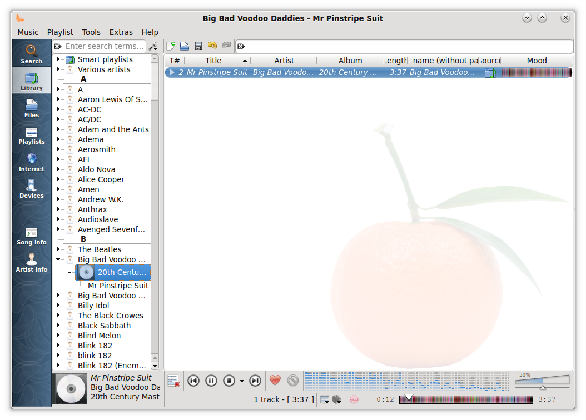Open the Tools menu
The width and height of the screenshot is (586, 420).
tap(91, 32)
